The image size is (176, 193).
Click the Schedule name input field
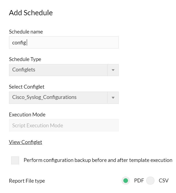point(71,43)
